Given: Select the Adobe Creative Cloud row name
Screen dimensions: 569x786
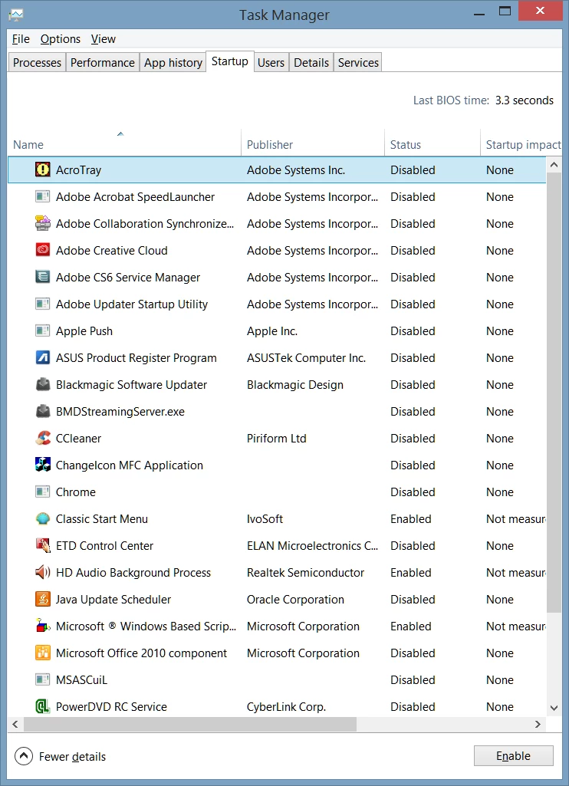Looking at the screenshot, I should (x=111, y=250).
